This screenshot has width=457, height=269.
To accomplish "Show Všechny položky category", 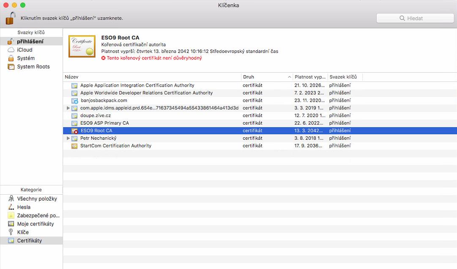I will 31,199.
